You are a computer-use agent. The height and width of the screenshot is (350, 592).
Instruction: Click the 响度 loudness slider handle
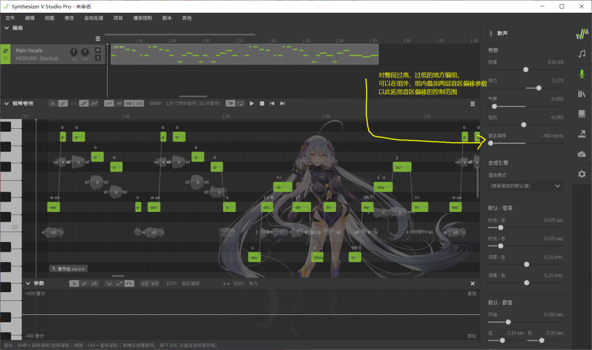[x=526, y=70]
